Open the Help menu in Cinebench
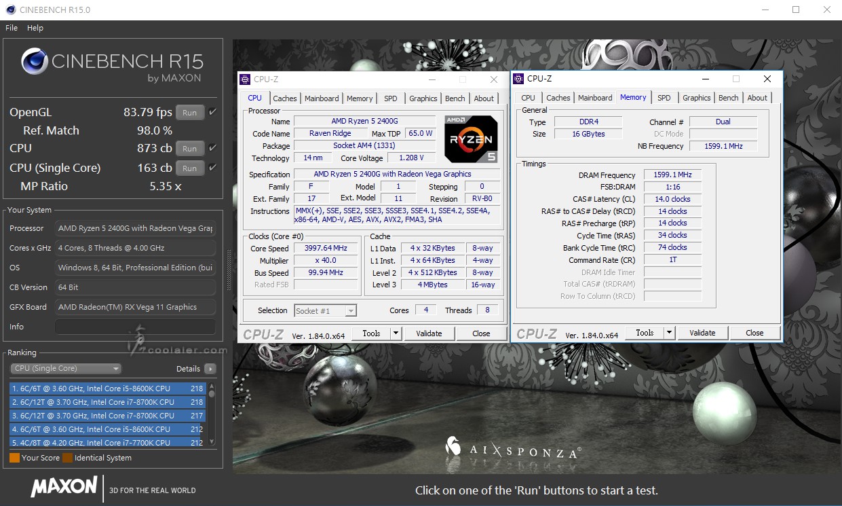The width and height of the screenshot is (842, 506). point(35,28)
